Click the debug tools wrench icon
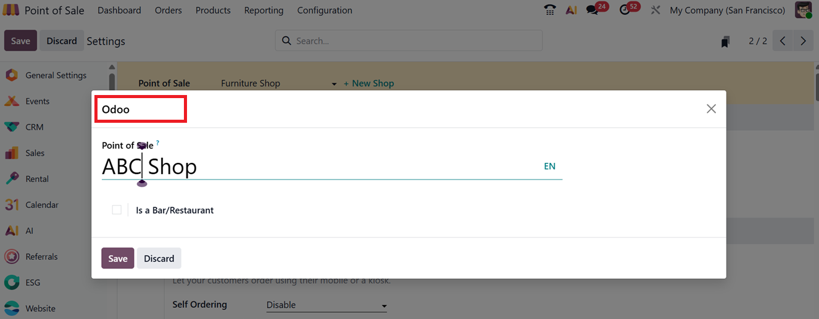The width and height of the screenshot is (819, 319). coord(655,10)
